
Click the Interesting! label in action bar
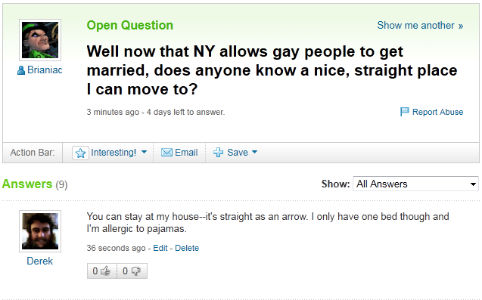[x=114, y=153]
